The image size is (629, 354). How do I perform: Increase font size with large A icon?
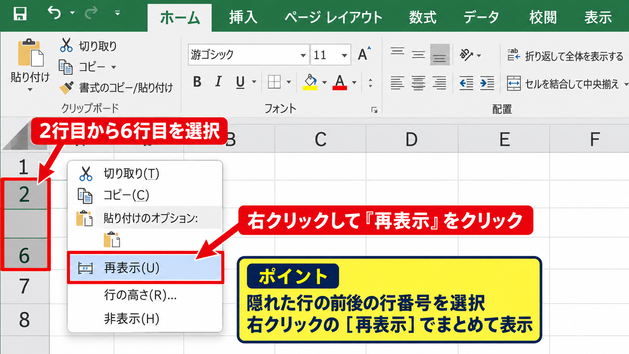pos(364,54)
